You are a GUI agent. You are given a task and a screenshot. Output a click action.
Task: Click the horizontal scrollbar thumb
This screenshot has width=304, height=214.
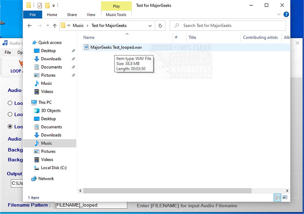tap(167, 191)
